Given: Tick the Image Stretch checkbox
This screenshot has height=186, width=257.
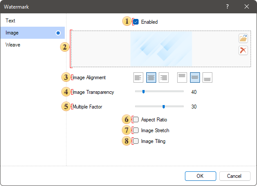Looking at the screenshot, I should [136, 130].
